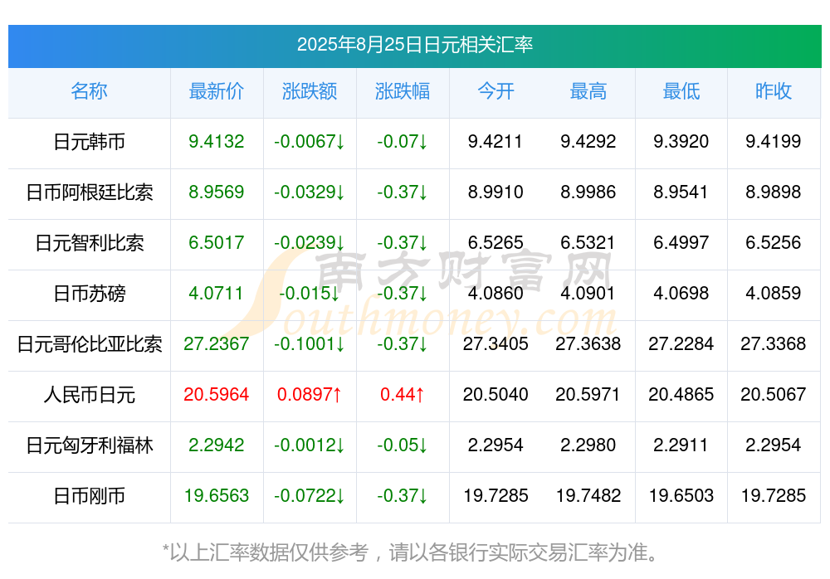The width and height of the screenshot is (830, 579).
Task: Select the 日元智利比索 row name
Action: (89, 243)
